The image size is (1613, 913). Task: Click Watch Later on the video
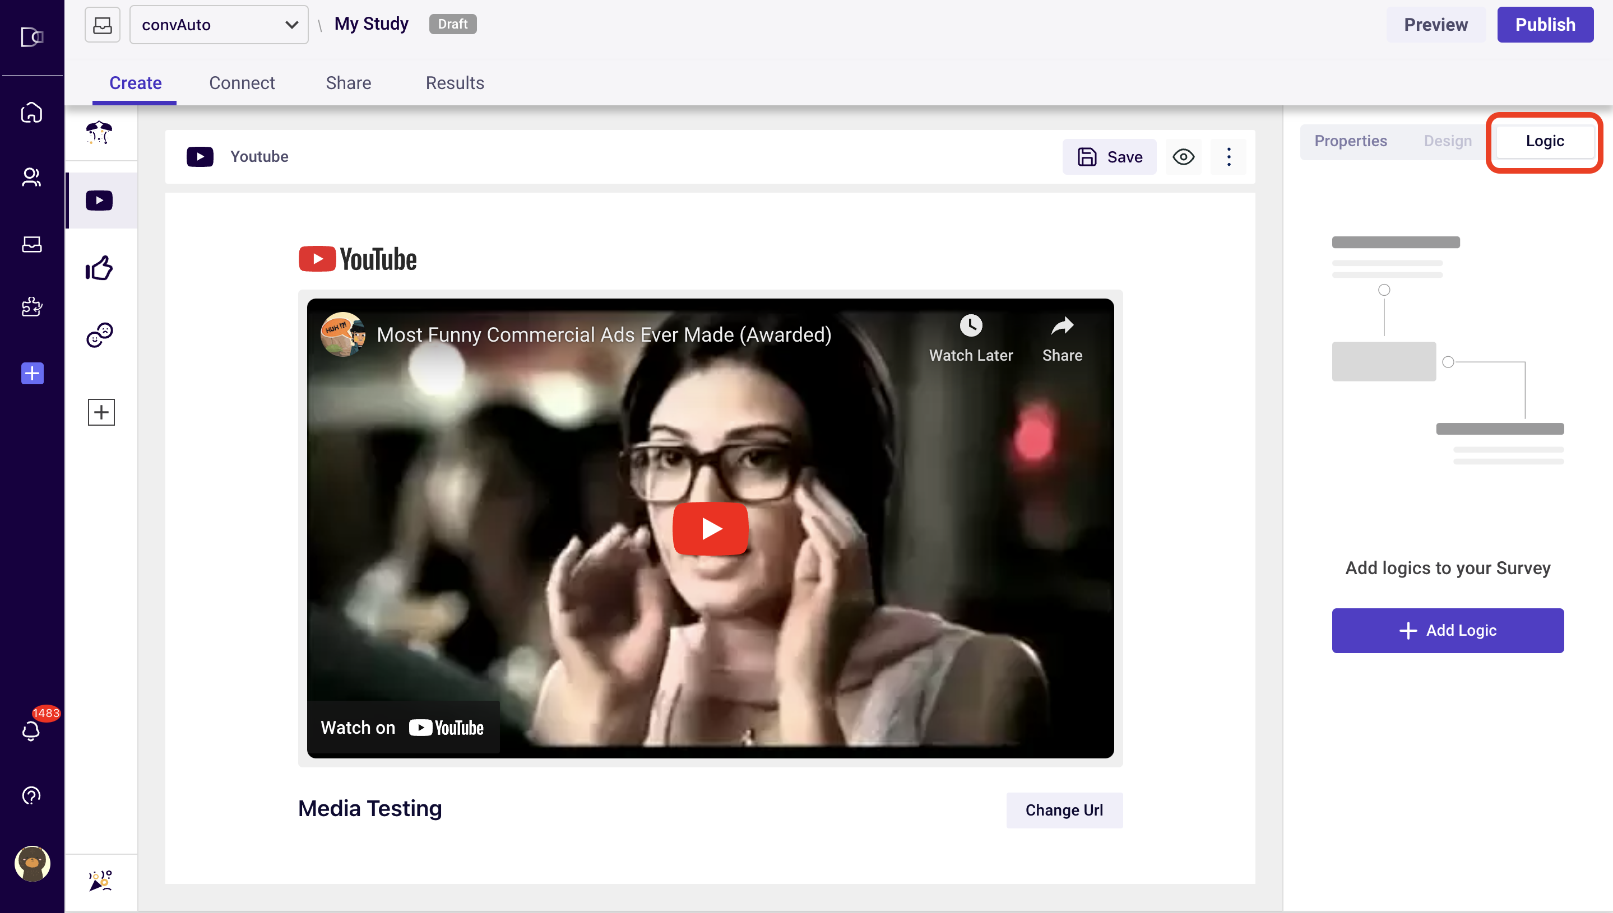[971, 339]
